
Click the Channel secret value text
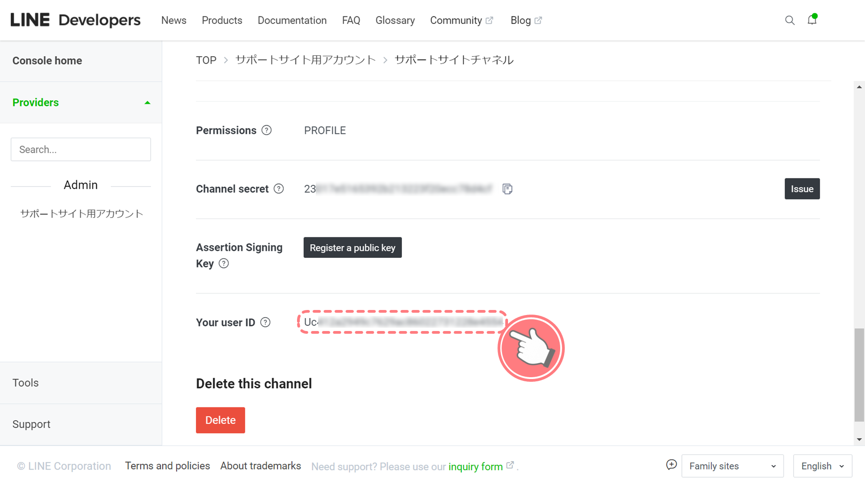pyautogui.click(x=398, y=189)
